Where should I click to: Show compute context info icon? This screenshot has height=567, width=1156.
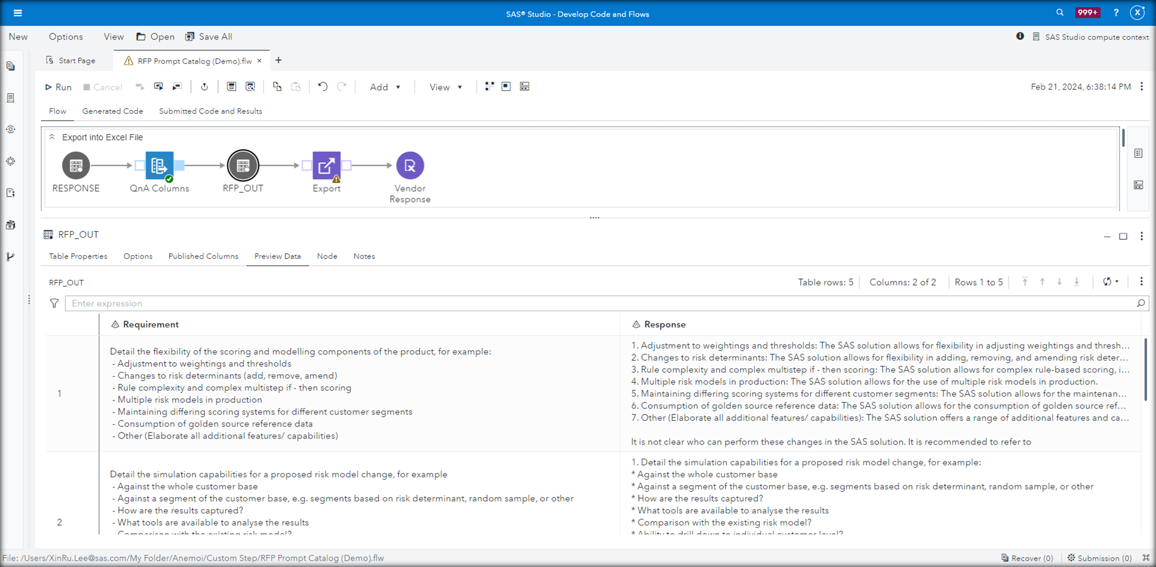click(1020, 36)
